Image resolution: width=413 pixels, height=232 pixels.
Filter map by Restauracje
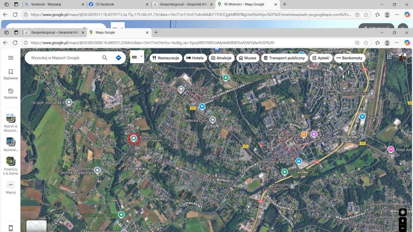[166, 58]
